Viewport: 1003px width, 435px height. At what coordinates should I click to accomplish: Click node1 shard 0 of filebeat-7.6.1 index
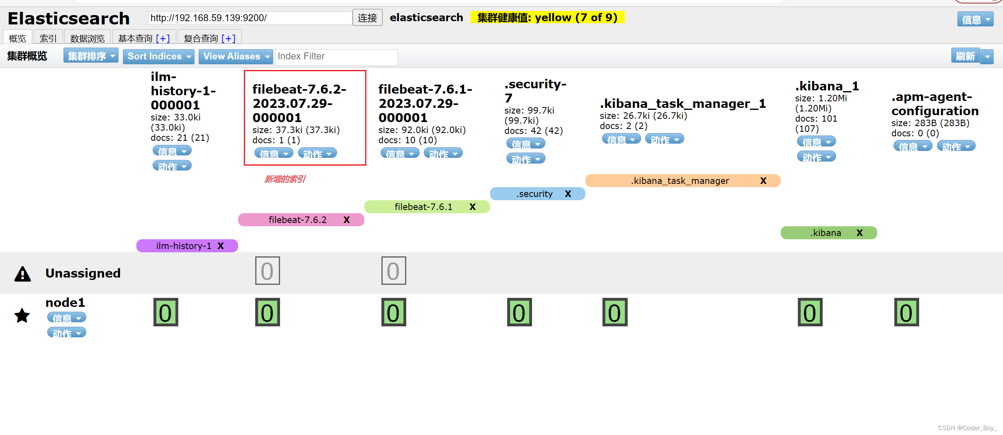coord(394,312)
